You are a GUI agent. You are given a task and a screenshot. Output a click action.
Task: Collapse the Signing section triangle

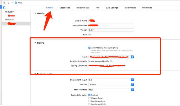click(35, 43)
